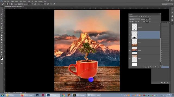The height and width of the screenshot is (97, 174).
Task: Select the Lasso tool
Action: [2, 14]
